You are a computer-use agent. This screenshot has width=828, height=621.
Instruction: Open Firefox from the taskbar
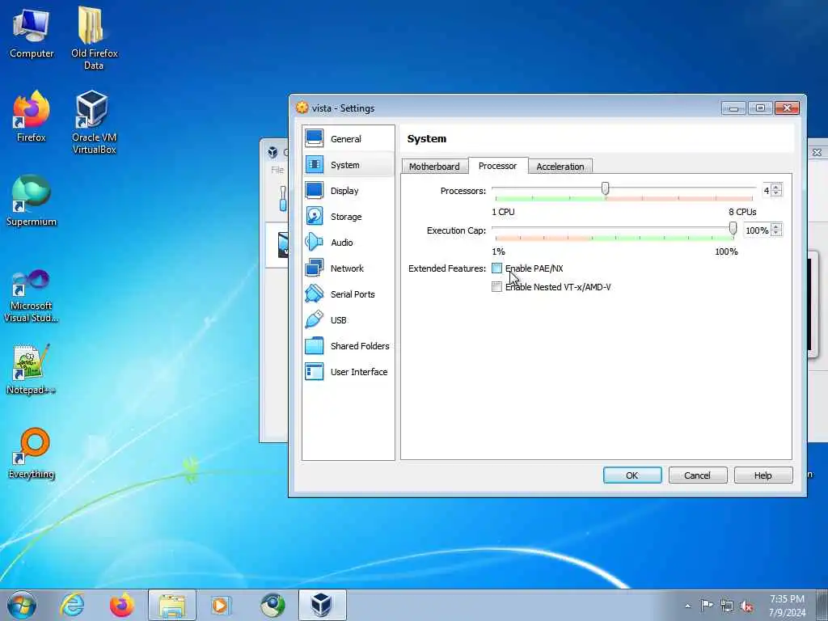[x=121, y=605]
